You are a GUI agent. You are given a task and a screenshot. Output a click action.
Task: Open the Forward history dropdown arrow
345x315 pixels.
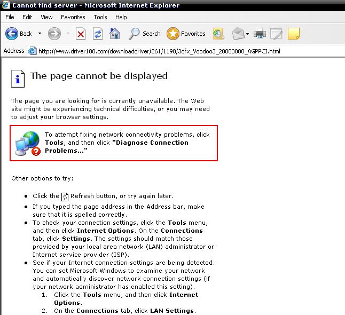(x=68, y=34)
